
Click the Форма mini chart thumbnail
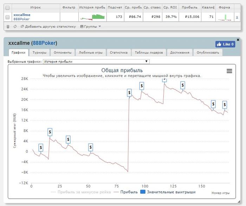point(225,17)
